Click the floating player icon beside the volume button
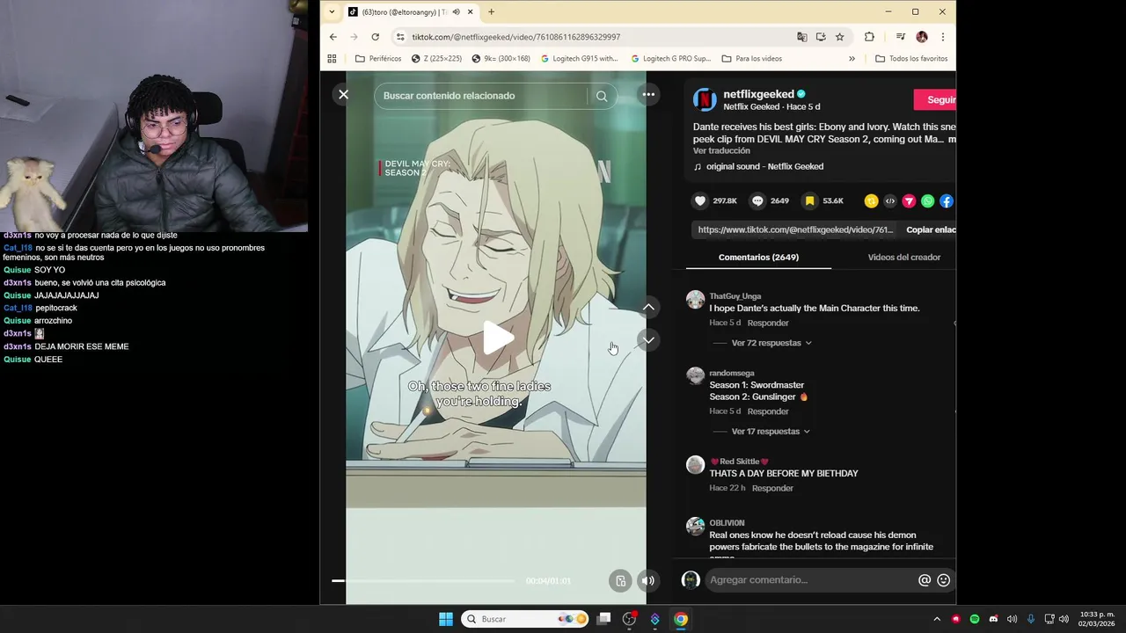 point(620,580)
